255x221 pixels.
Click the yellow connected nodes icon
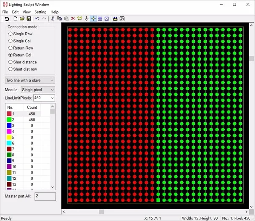pyautogui.click(x=80, y=18)
